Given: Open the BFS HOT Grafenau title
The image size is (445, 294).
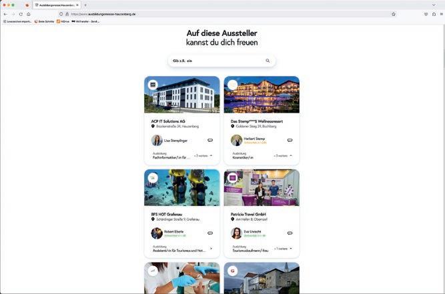Looking at the screenshot, I should [x=167, y=215].
